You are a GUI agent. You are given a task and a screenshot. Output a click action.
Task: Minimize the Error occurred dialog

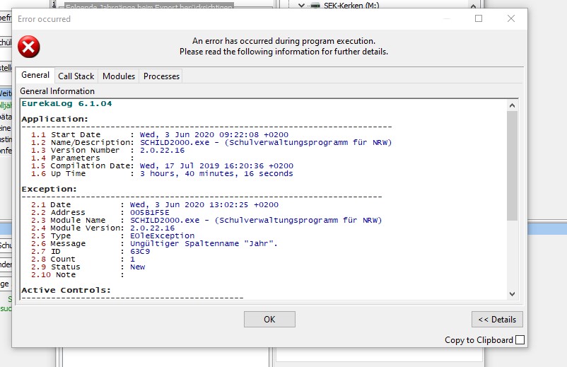pos(446,19)
